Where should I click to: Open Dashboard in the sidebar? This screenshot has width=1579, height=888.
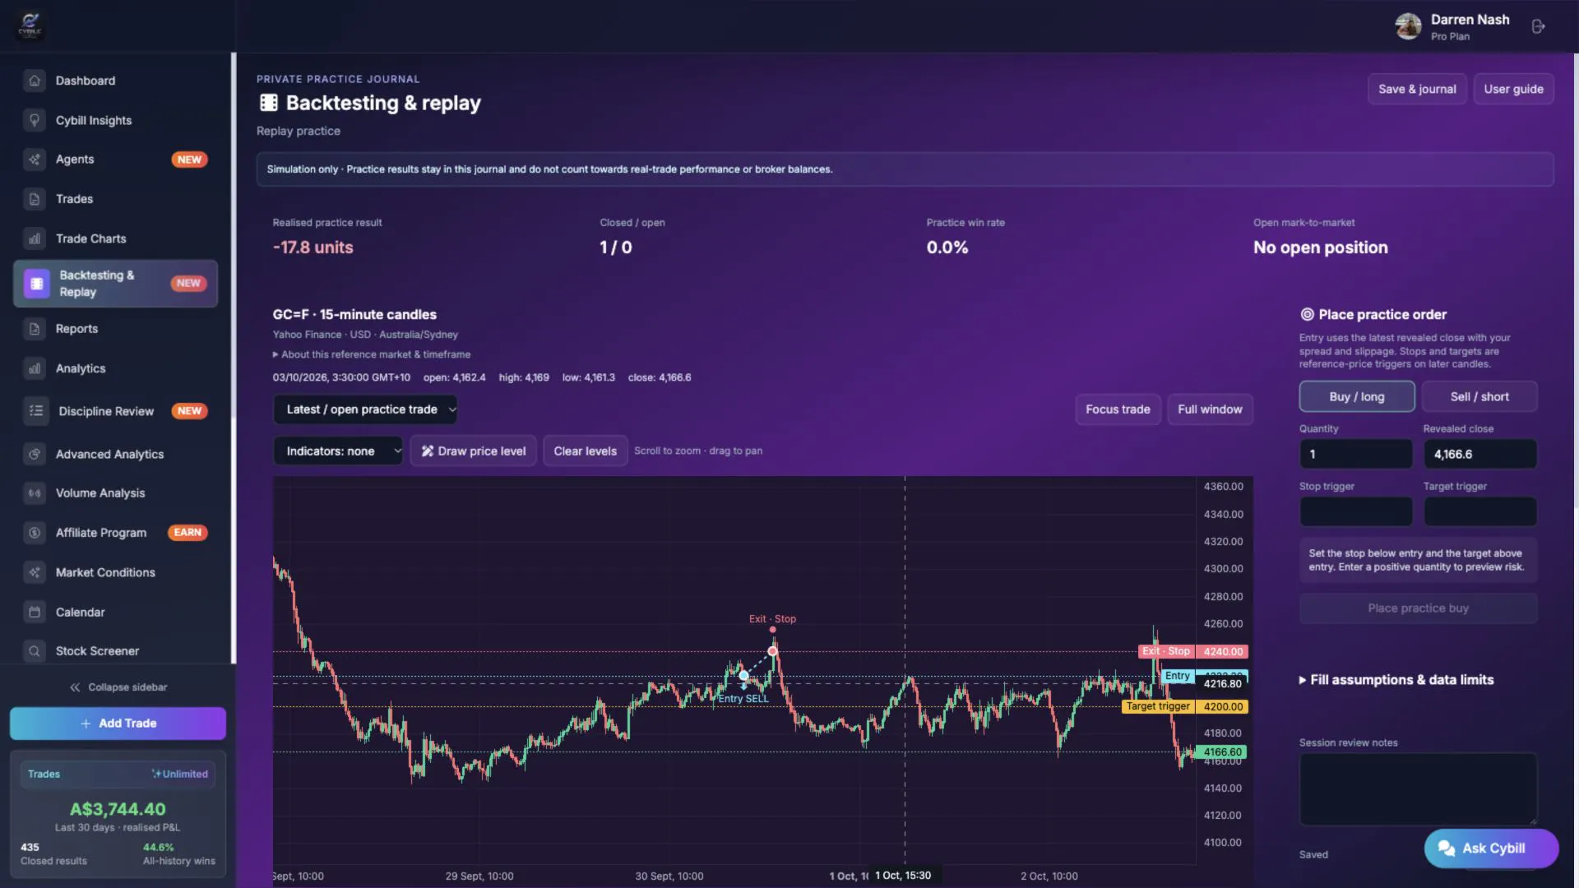coord(115,81)
